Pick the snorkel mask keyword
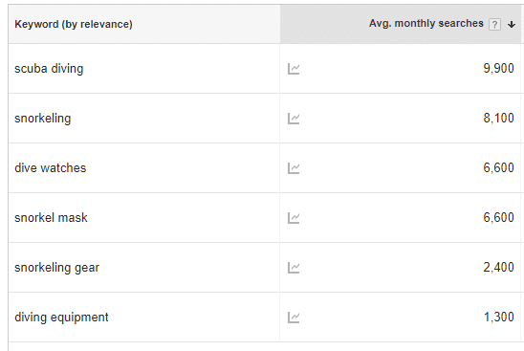Viewport: 524px width, 351px height. [x=51, y=218]
